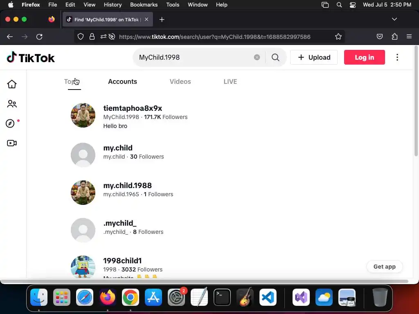
Task: Open Launchpad from the Dock
Action: pyautogui.click(x=62, y=297)
